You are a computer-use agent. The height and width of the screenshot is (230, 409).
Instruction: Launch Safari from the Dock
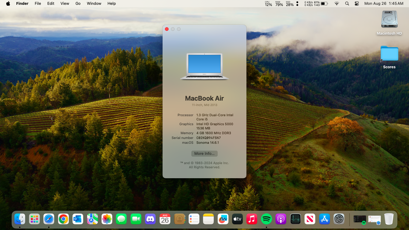tap(49, 219)
